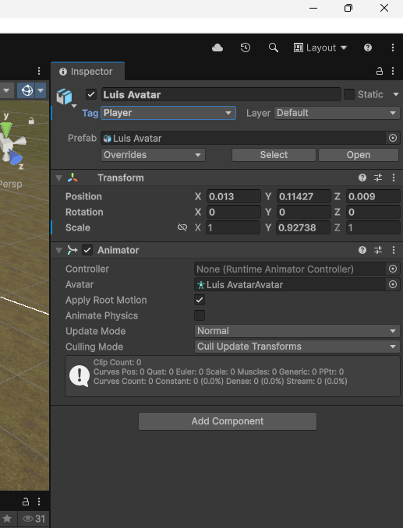This screenshot has height=528, width=403.
Task: Open Animator component context menu
Action: coord(394,250)
